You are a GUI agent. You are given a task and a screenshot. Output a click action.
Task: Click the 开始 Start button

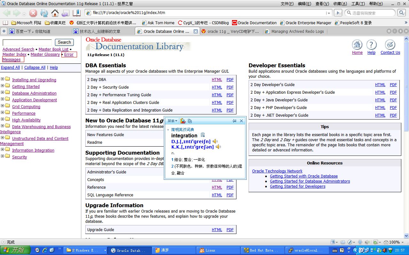pos(15,250)
